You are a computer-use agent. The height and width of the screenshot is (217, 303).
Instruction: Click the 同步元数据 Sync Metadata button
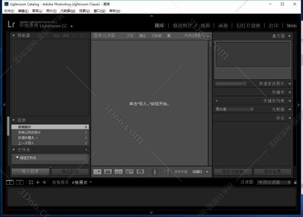233,172
